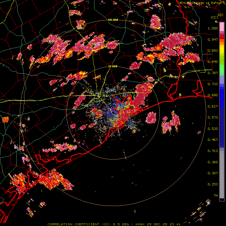This screenshot has width=226, height=226.
Task: Click the 0.947 value on the color scale
Action: click(213, 39)
